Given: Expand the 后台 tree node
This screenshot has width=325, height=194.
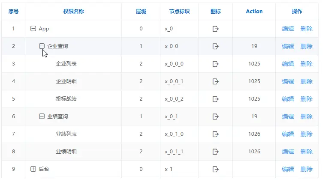Looking at the screenshot, I should 33,169.
